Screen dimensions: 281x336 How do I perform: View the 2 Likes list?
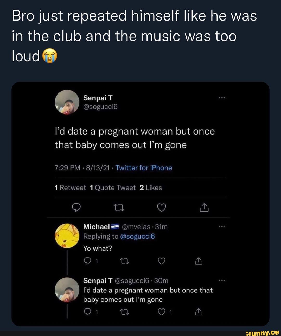151,188
